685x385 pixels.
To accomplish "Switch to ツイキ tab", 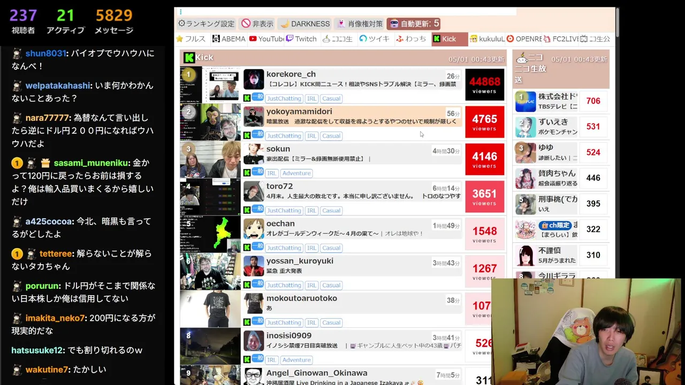I will (374, 39).
